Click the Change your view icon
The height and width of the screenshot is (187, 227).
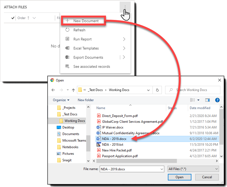pyautogui.click(x=192, y=100)
